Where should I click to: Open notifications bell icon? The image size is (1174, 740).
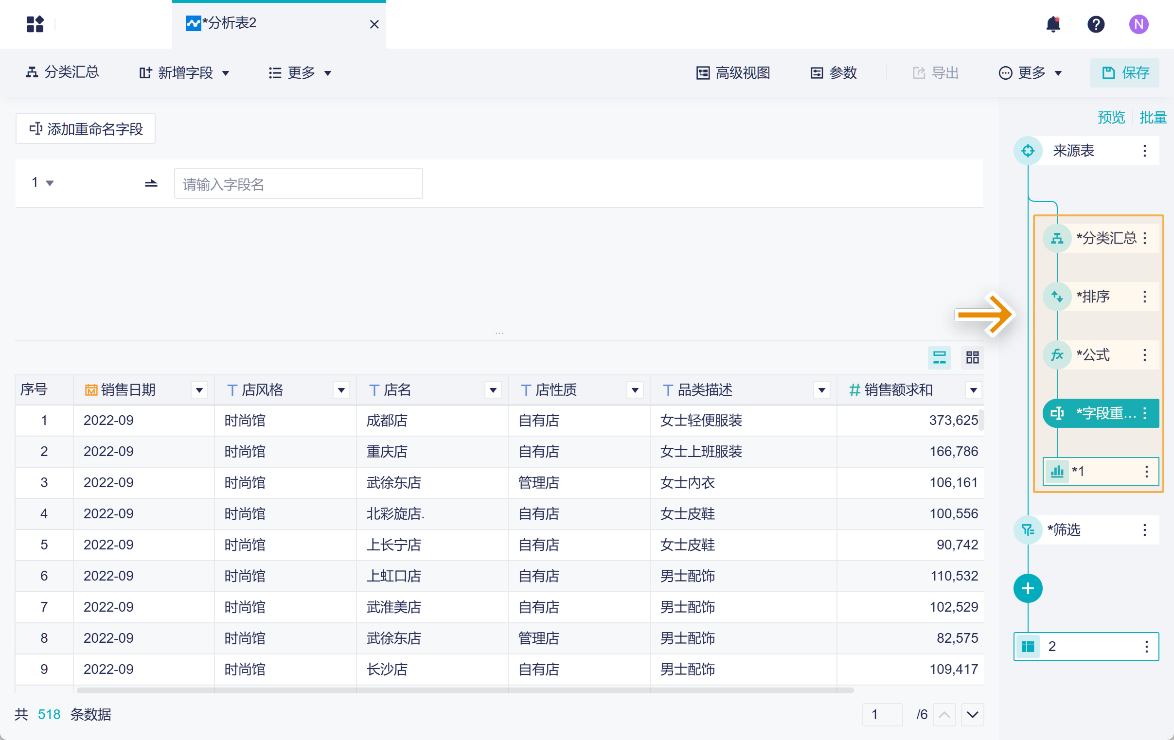pyautogui.click(x=1053, y=24)
